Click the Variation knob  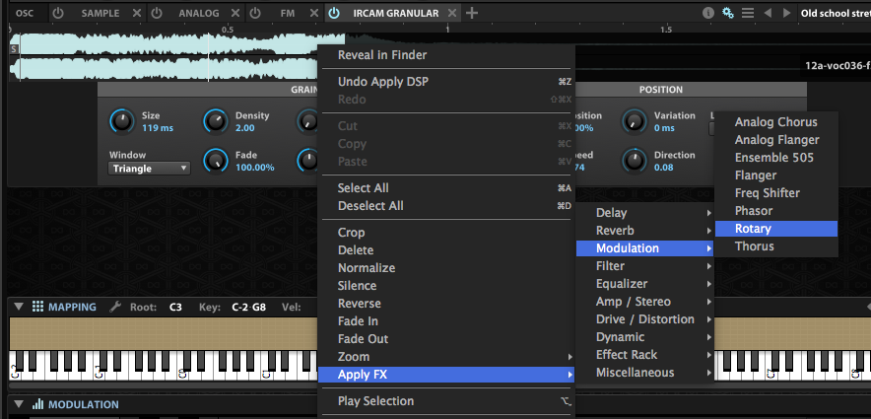635,120
